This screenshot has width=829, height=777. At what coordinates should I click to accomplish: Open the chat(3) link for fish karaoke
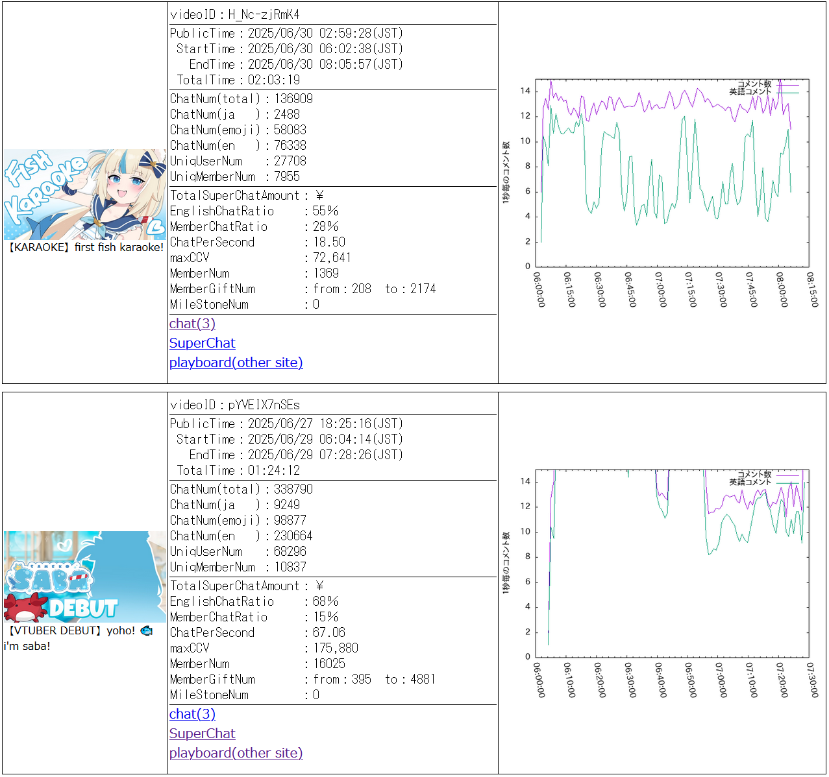click(192, 324)
